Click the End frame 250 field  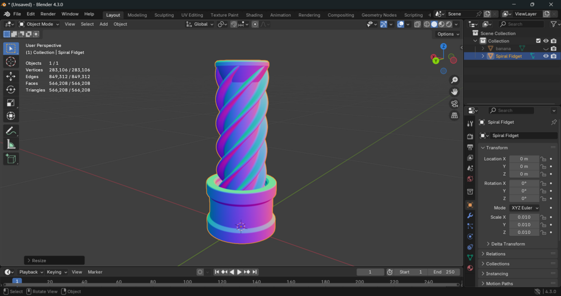tap(444, 272)
